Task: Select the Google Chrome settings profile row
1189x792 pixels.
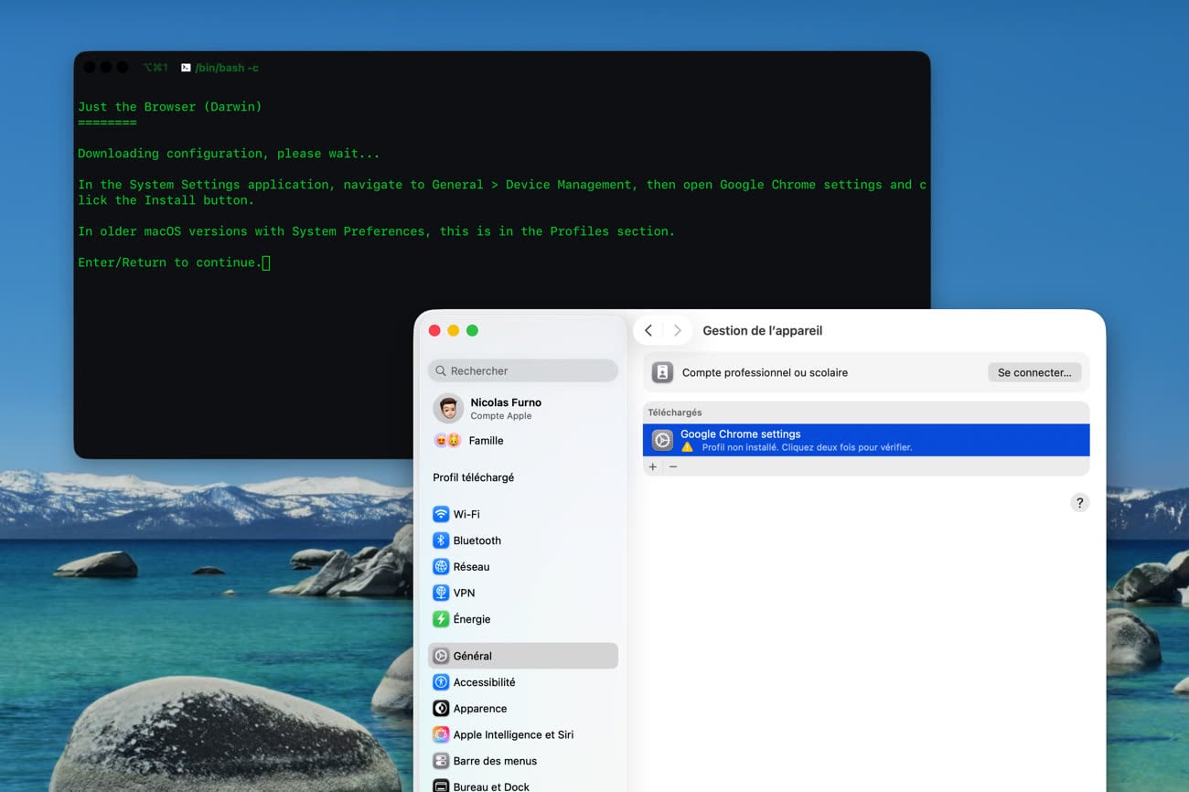Action: (x=865, y=440)
